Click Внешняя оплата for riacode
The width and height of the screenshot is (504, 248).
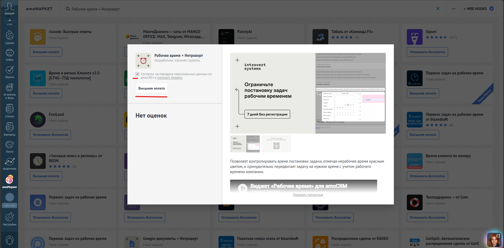pyautogui.click(x=46, y=52)
